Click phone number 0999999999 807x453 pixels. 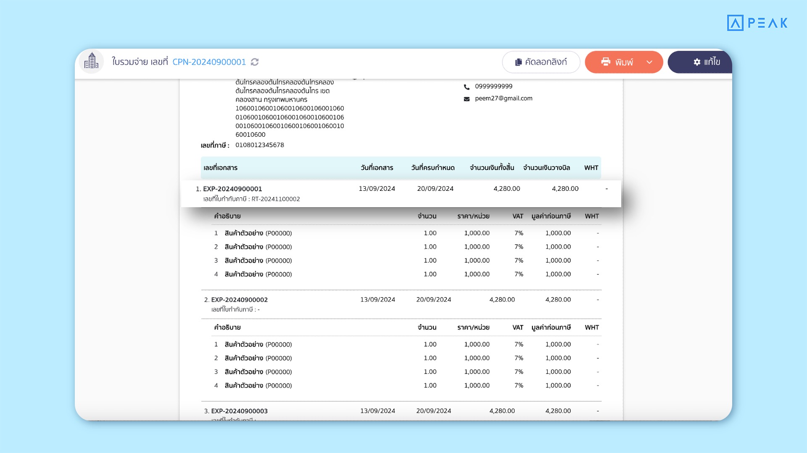pos(493,86)
